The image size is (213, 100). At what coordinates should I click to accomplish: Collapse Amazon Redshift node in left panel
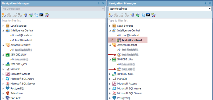pyautogui.click(x=3, y=45)
